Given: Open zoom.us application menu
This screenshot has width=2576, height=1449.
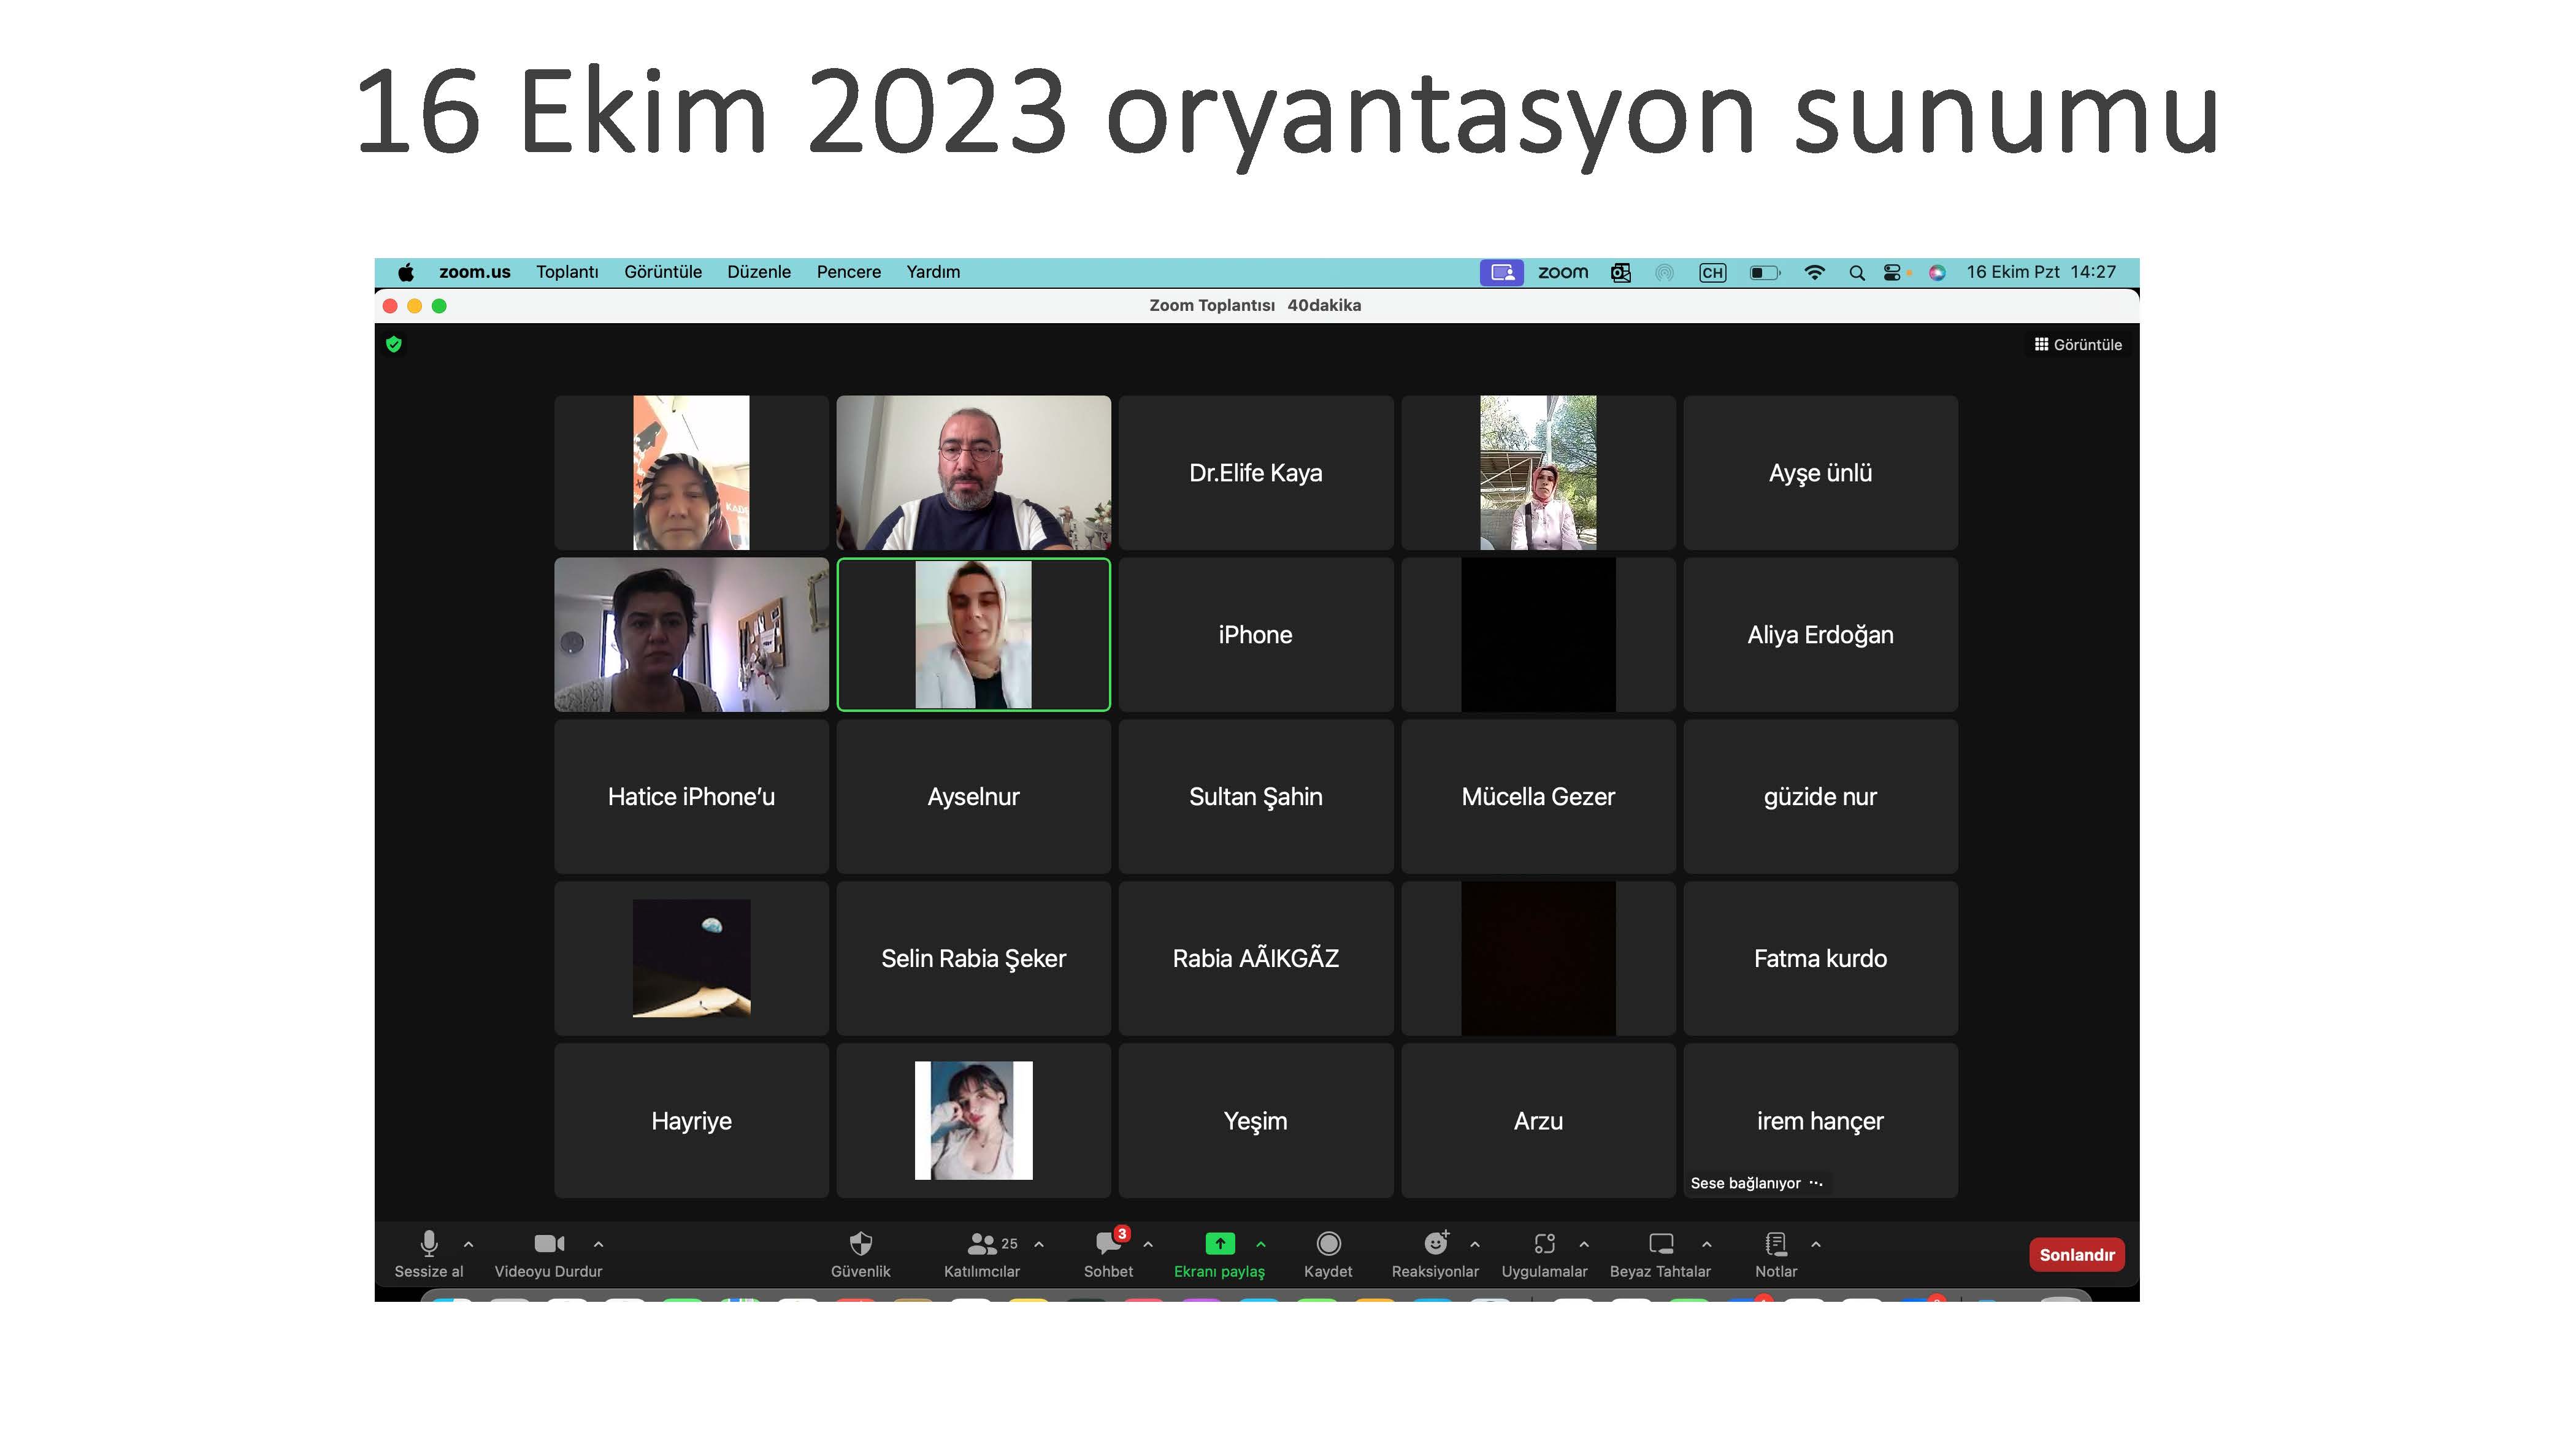Looking at the screenshot, I should click(x=475, y=272).
